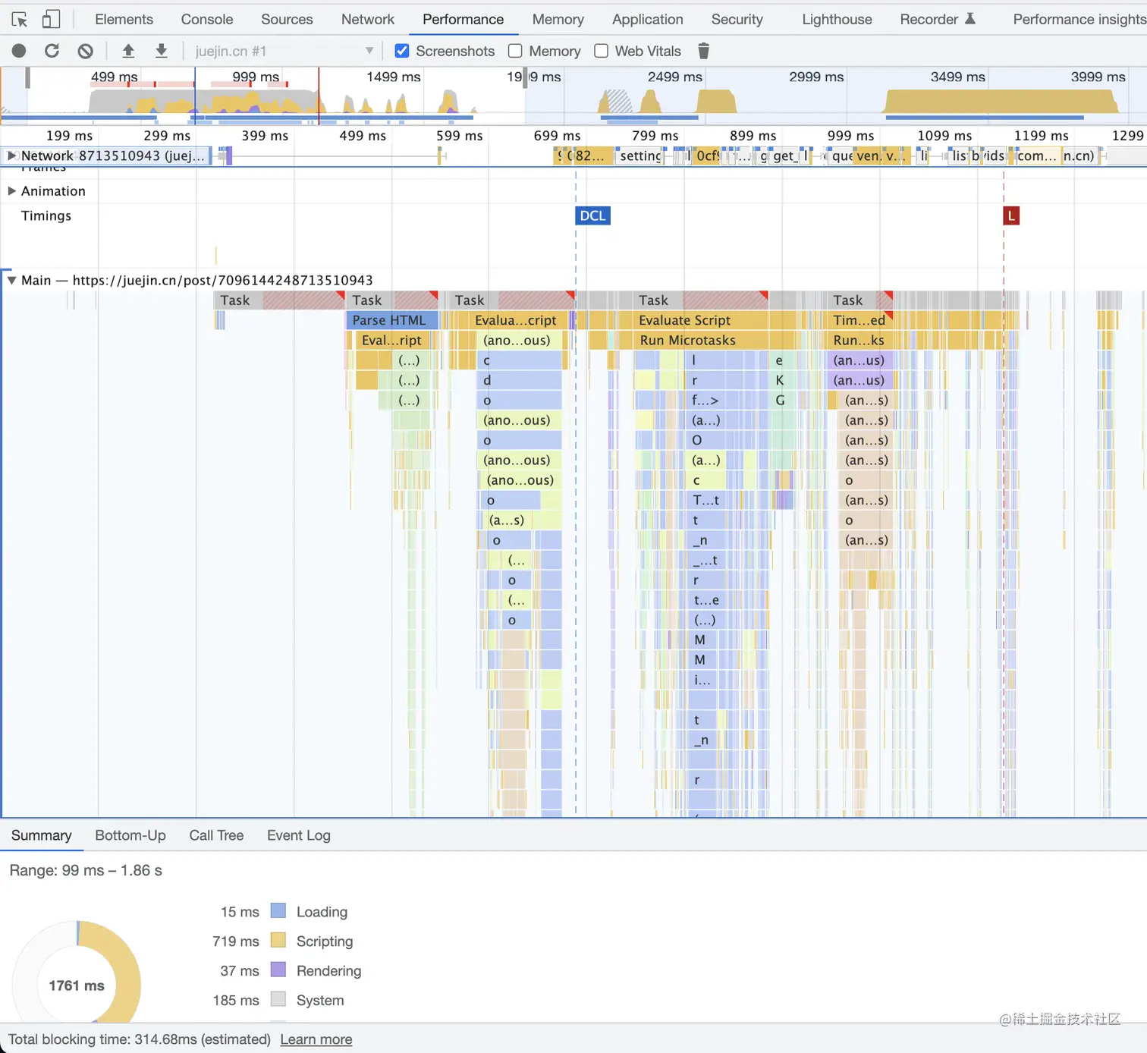Screen dimensions: 1147x1053
Task: Select the Run...ks flame bar
Action: [x=859, y=341]
